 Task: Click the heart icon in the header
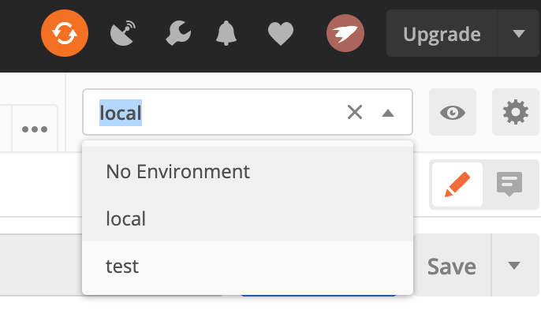tap(281, 34)
